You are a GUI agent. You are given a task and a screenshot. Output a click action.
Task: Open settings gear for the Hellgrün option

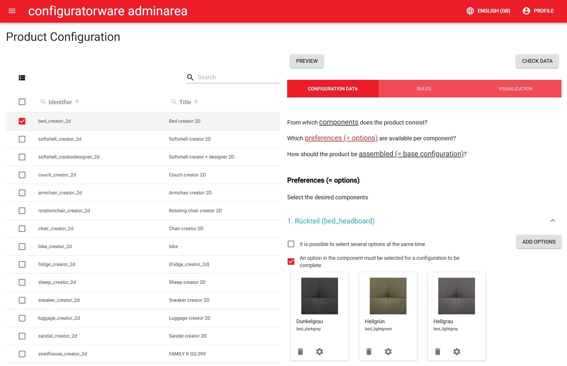pos(388,351)
